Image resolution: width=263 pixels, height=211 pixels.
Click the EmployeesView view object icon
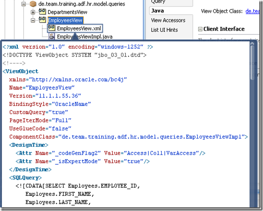(x=42, y=20)
